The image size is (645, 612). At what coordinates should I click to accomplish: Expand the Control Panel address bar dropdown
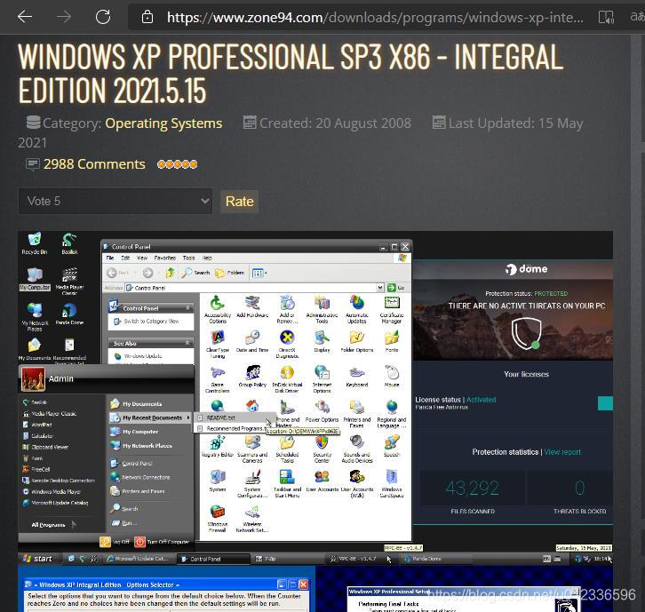[x=380, y=288]
